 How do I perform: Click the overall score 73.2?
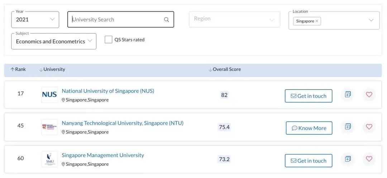click(224, 159)
